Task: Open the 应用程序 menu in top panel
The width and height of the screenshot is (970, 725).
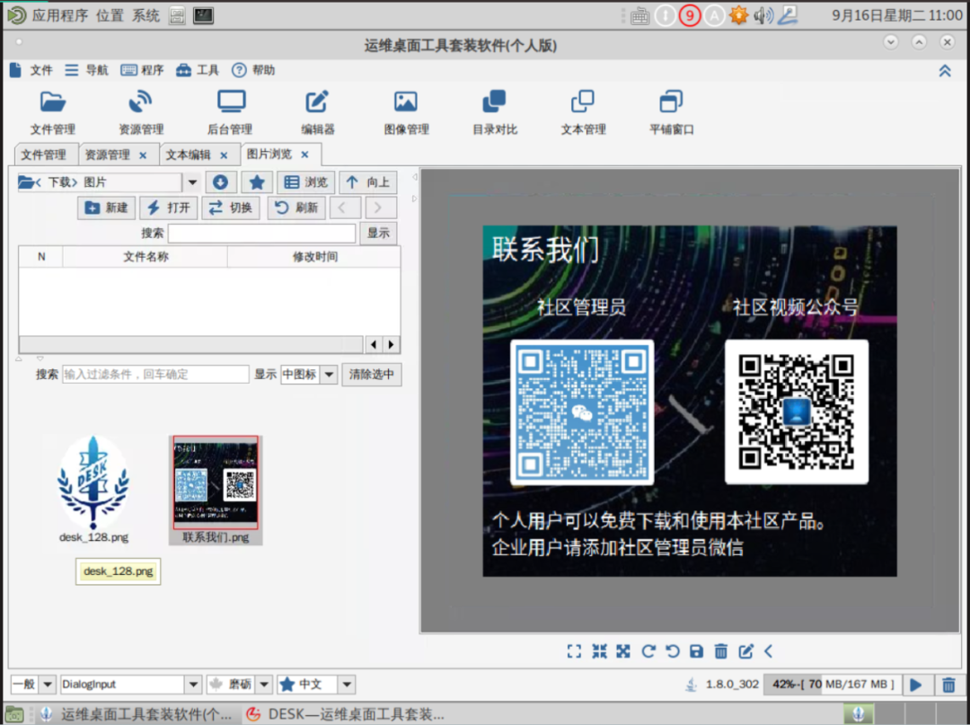Action: tap(59, 15)
